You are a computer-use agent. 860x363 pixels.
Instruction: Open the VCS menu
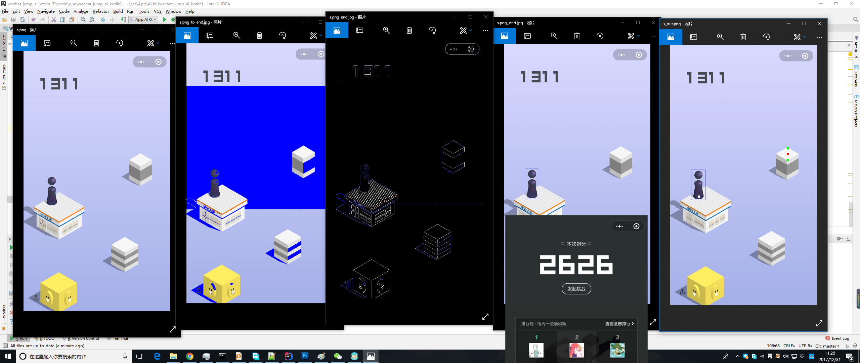[158, 11]
